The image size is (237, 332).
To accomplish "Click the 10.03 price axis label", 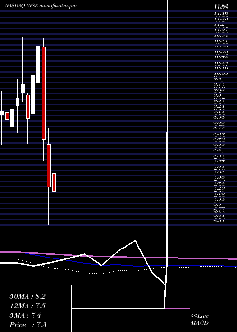I will click(221, 74).
